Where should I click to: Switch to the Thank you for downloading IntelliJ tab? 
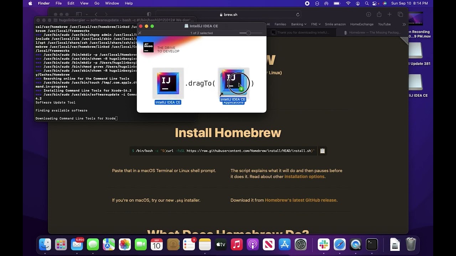pos(301,32)
